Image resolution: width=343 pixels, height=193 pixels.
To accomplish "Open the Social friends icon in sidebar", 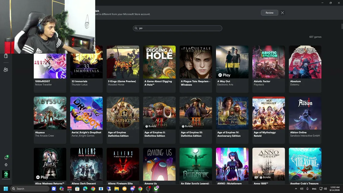I will click(6, 70).
